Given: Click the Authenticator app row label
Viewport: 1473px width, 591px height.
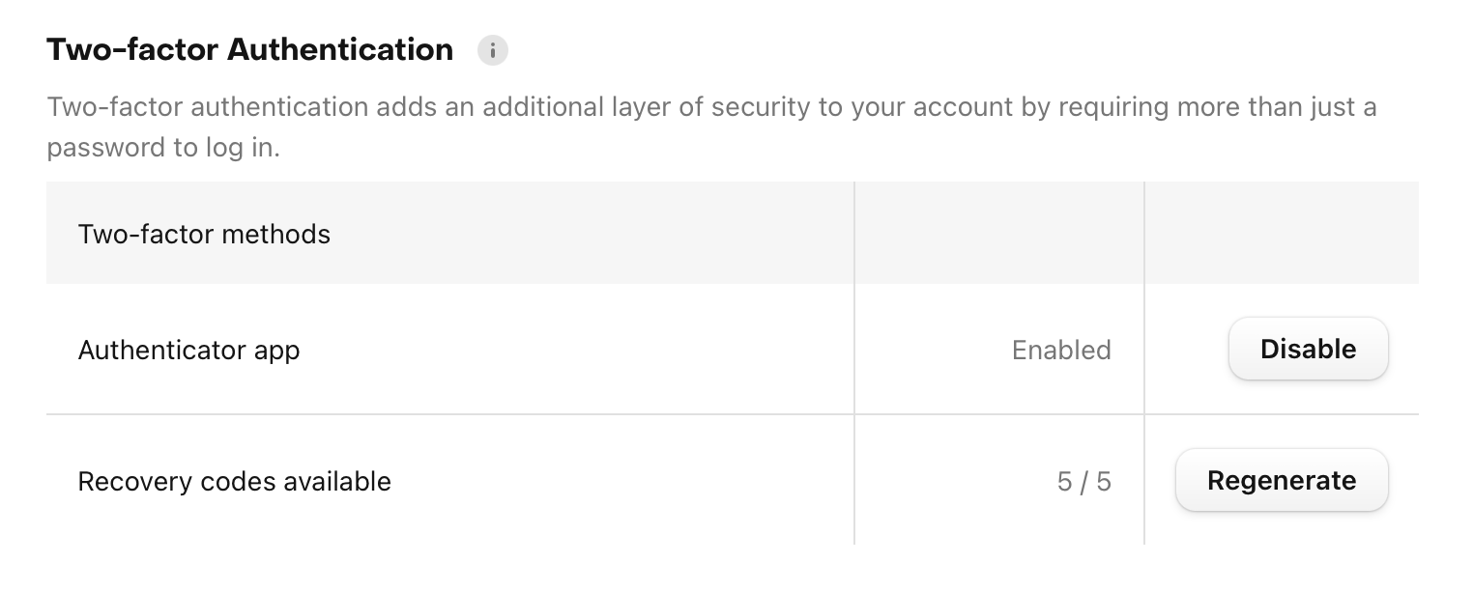Looking at the screenshot, I should coord(188,350).
